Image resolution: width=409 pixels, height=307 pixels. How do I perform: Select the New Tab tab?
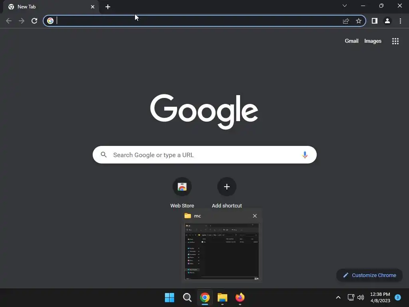[x=51, y=7]
